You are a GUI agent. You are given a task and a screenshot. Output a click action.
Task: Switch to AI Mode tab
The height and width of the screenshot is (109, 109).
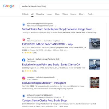point(25,14)
